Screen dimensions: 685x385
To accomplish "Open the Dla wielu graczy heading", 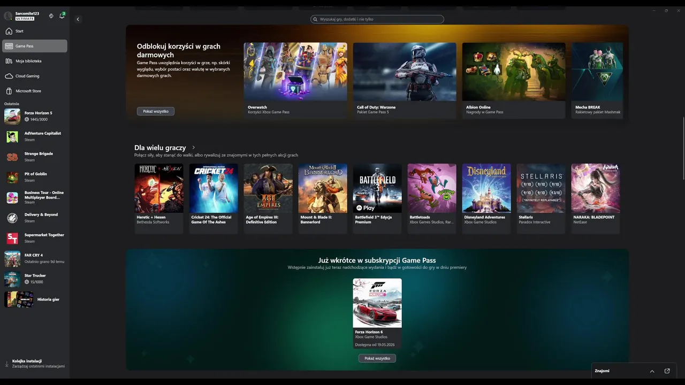I will click(160, 148).
